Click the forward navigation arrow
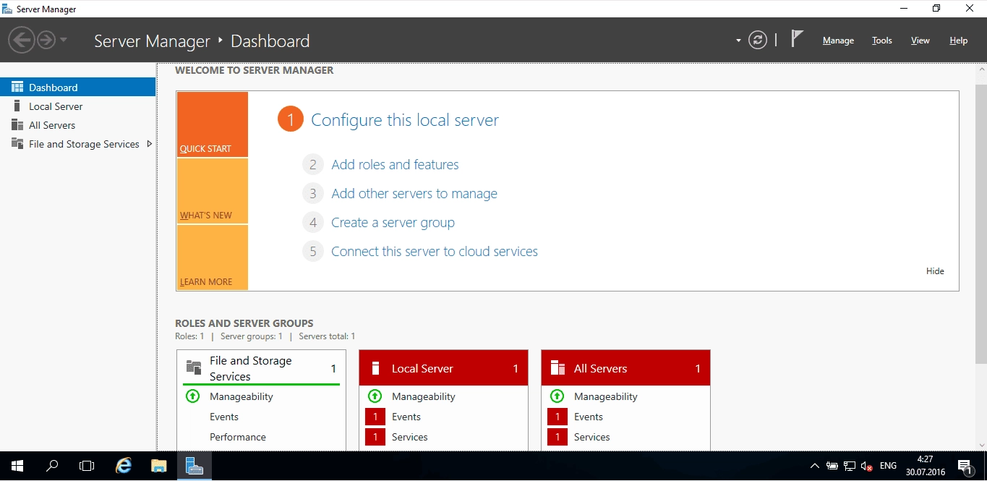The width and height of the screenshot is (987, 481). tap(46, 40)
